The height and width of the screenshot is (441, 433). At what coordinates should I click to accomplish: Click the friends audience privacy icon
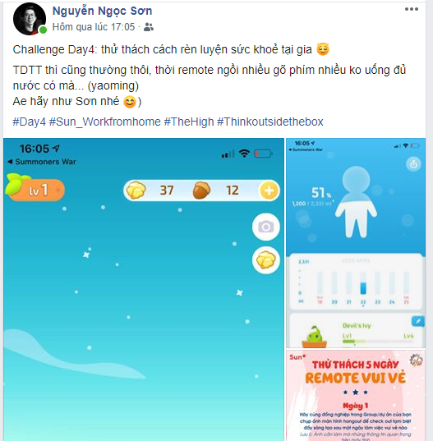tap(149, 27)
